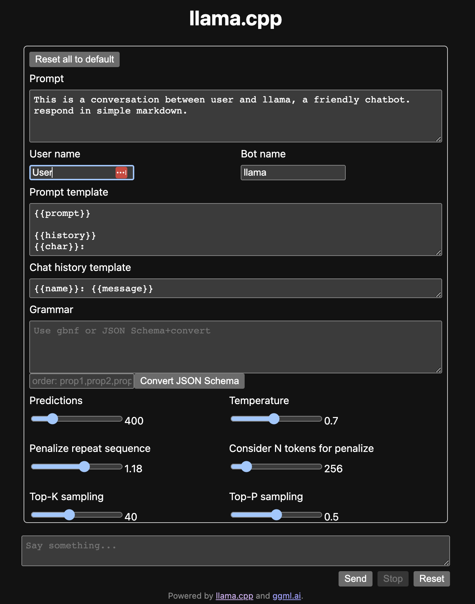This screenshot has width=475, height=604.
Task: Click the password manager icon in User name field
Action: coord(121,172)
